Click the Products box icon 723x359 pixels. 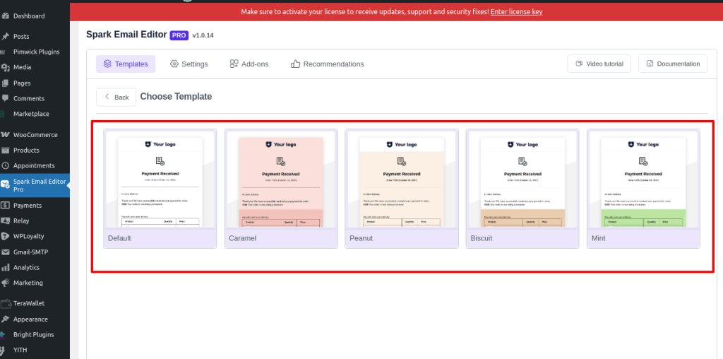tap(5, 150)
